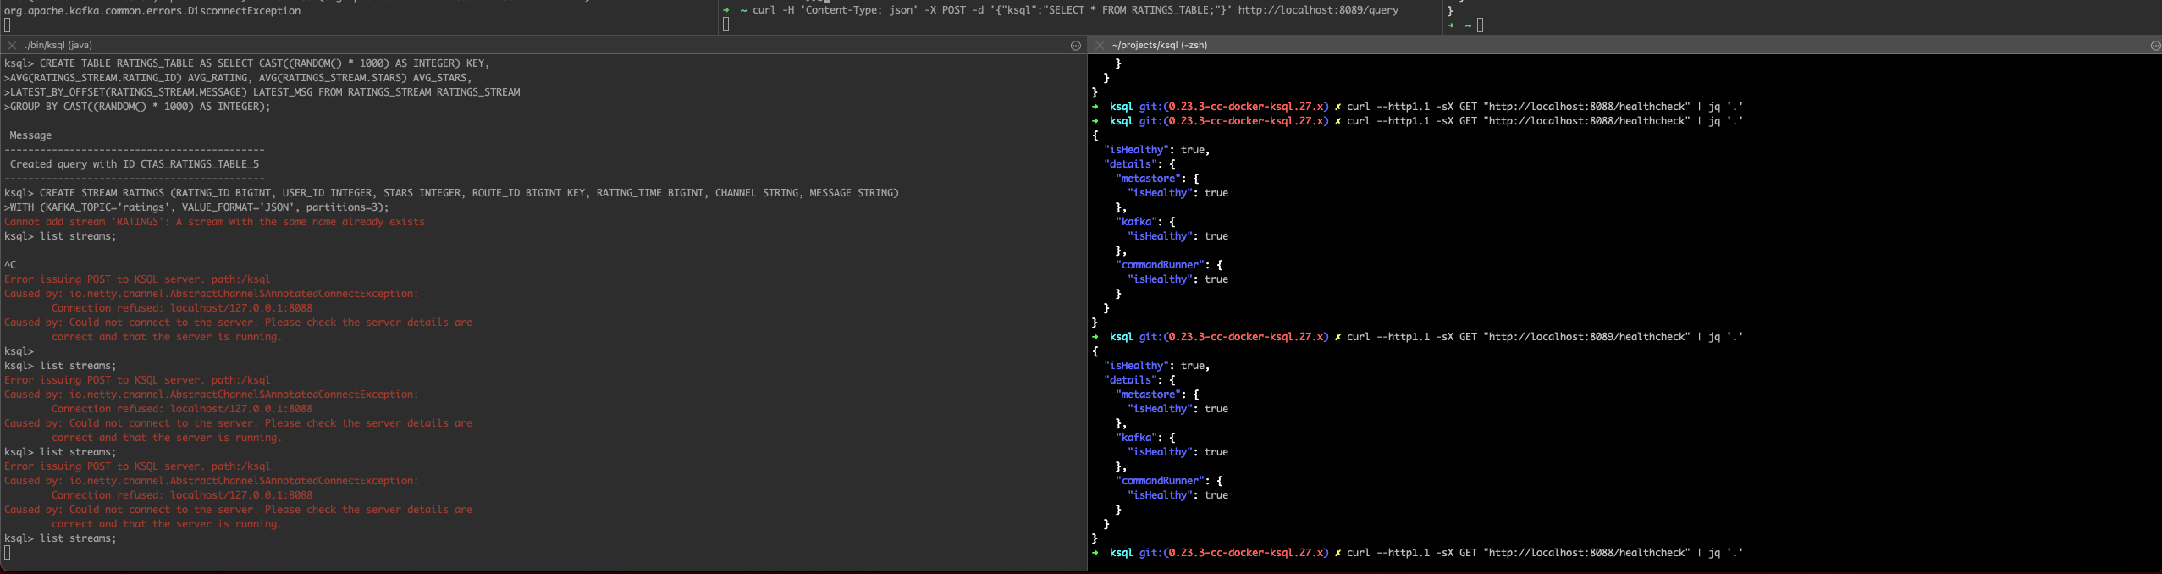Screen dimensions: 2162x574
Task: Click the DisconnectException line in top-left pane
Action: 152,11
